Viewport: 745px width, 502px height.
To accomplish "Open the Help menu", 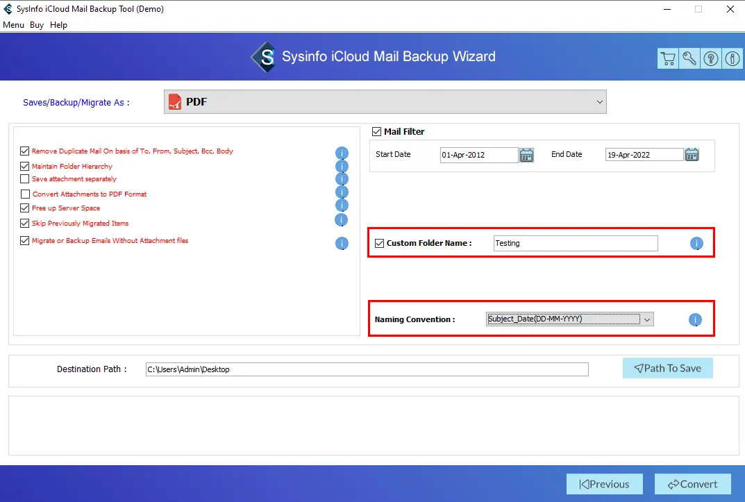I will (59, 25).
